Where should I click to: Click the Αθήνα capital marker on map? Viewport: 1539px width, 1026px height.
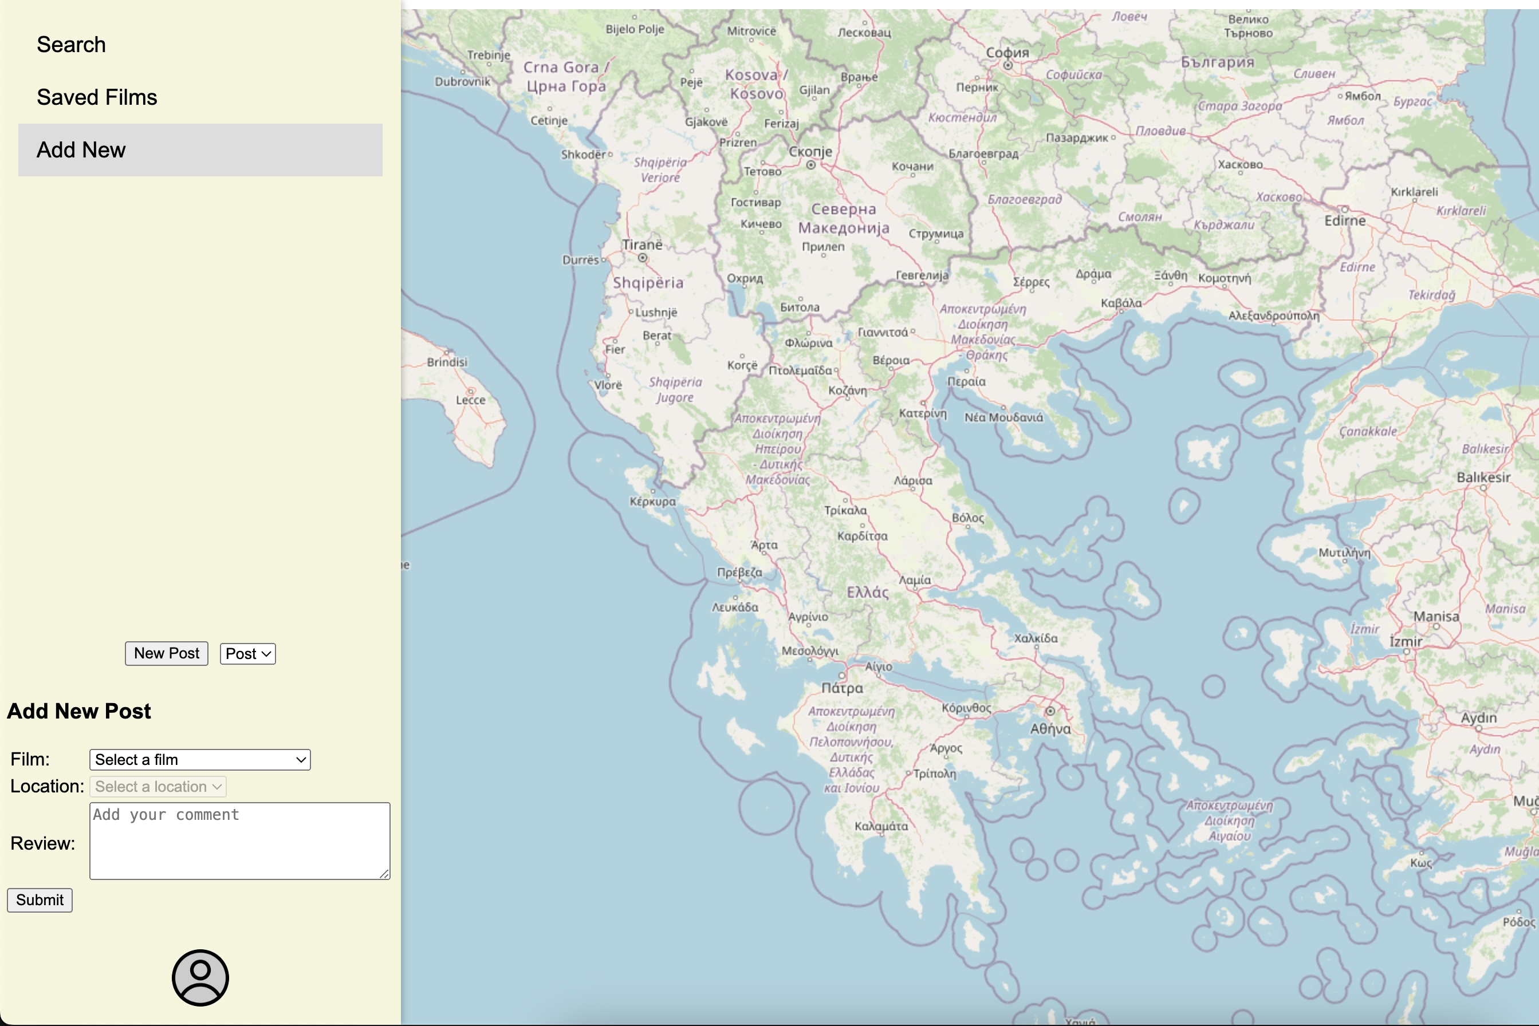pyautogui.click(x=1050, y=711)
